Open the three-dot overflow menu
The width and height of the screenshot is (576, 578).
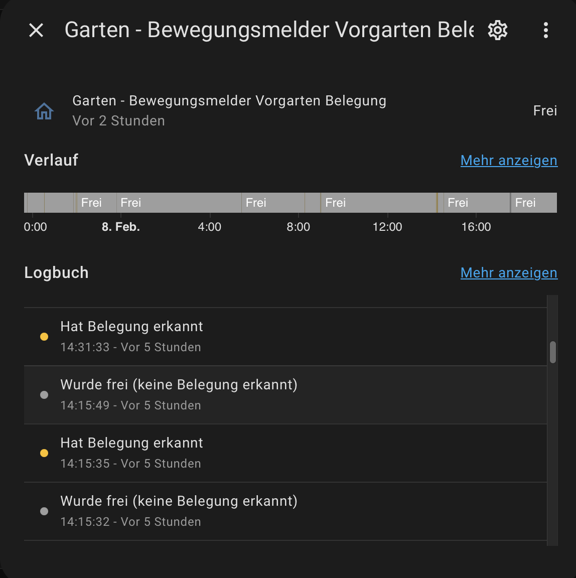pos(545,31)
